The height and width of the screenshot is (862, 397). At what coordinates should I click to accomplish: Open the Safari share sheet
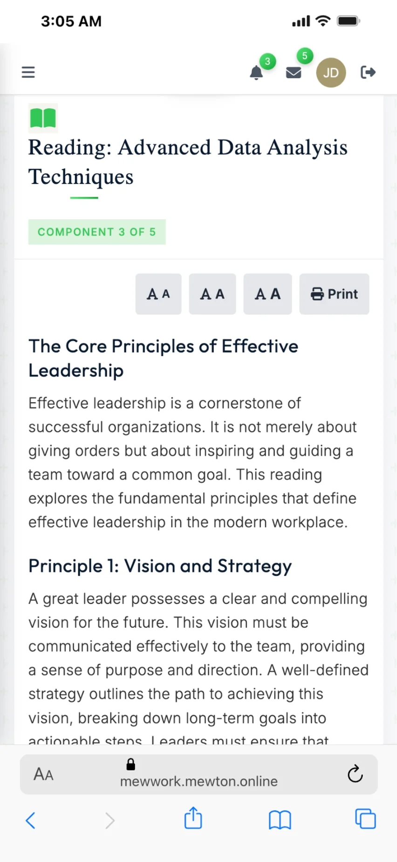(x=193, y=819)
